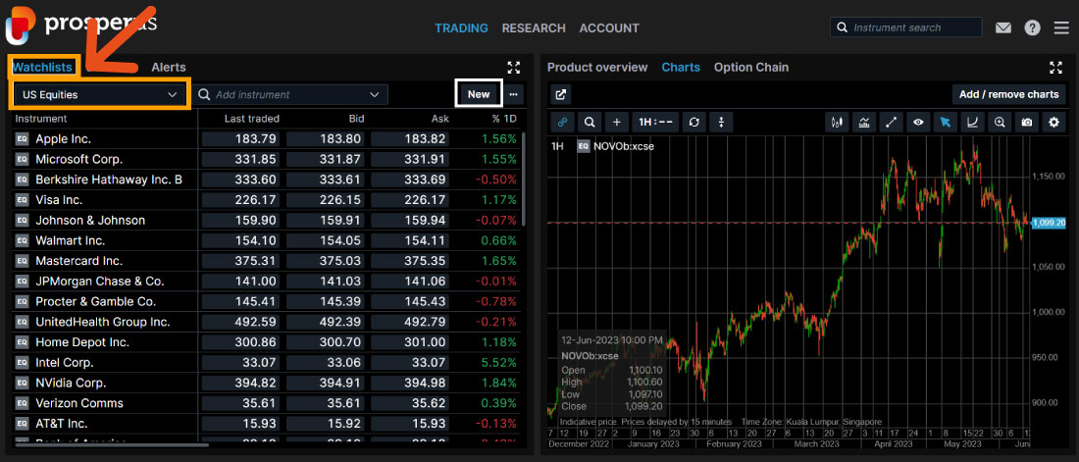Select JPMorgan Chase & Co.
This screenshot has width=1079, height=462.
tap(100, 281)
